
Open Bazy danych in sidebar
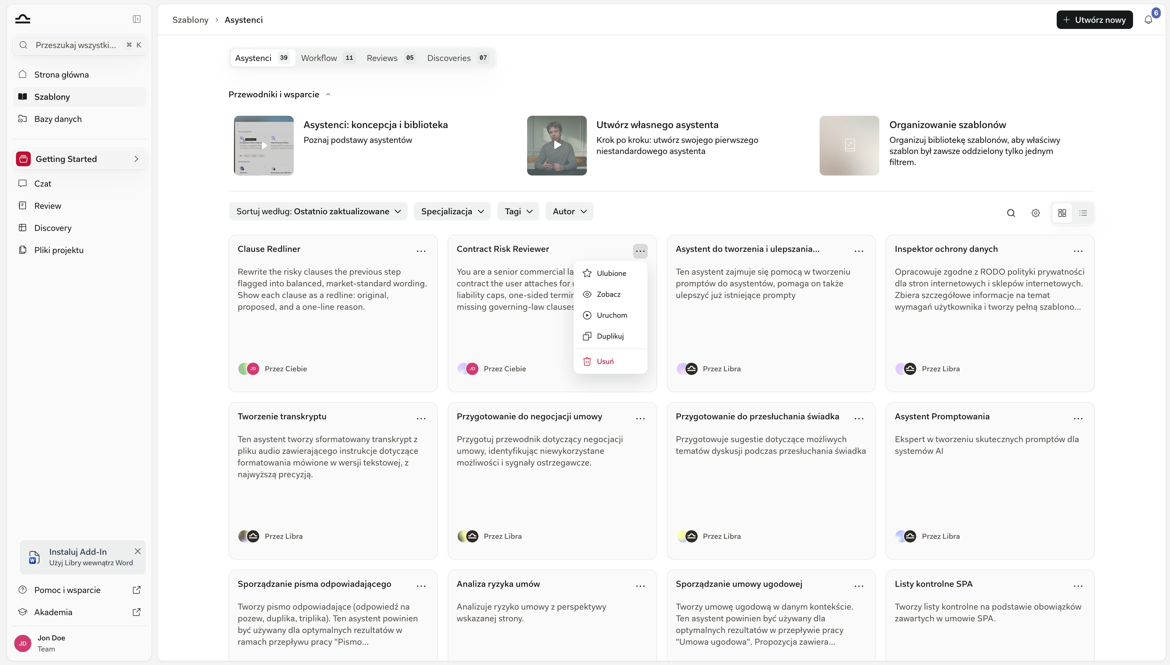pyautogui.click(x=79, y=119)
